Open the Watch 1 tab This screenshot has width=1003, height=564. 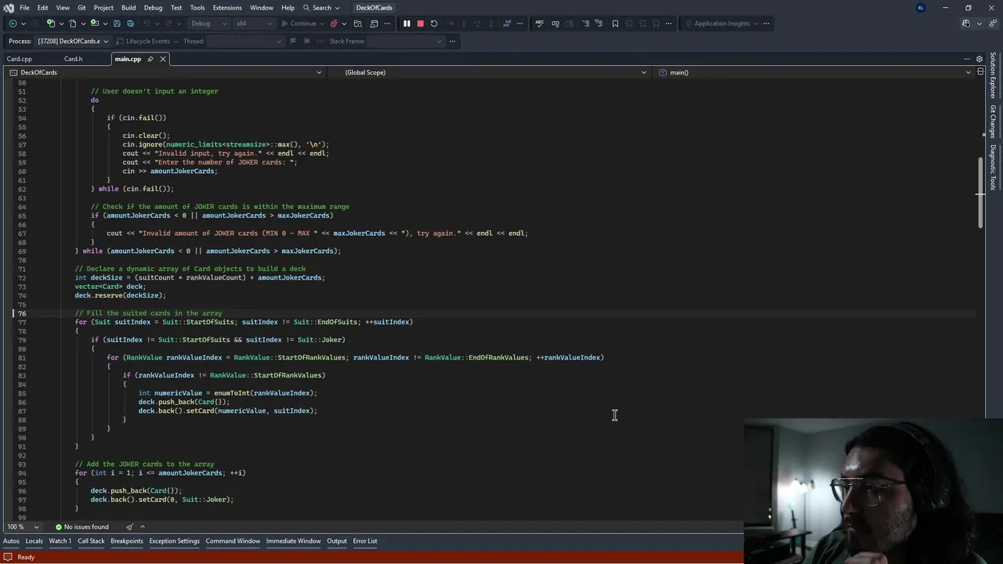tap(60, 540)
